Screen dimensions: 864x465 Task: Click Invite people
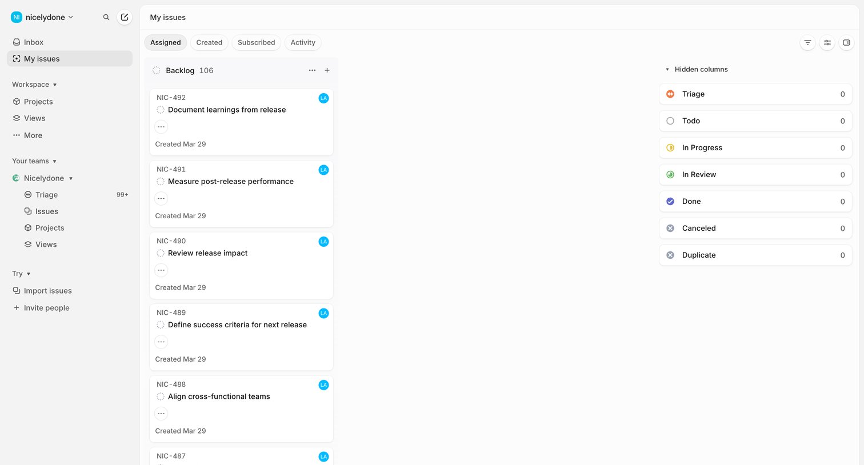[70, 308]
